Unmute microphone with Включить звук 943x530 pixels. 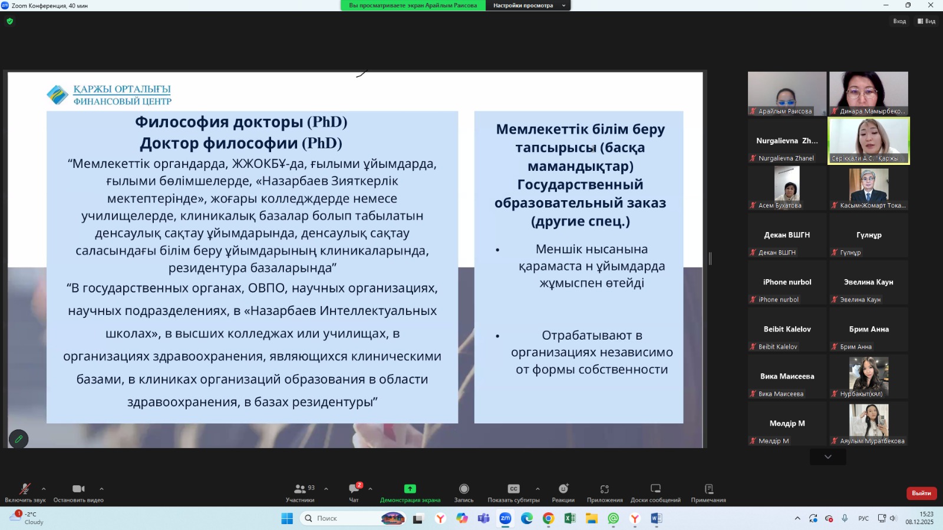(x=25, y=489)
